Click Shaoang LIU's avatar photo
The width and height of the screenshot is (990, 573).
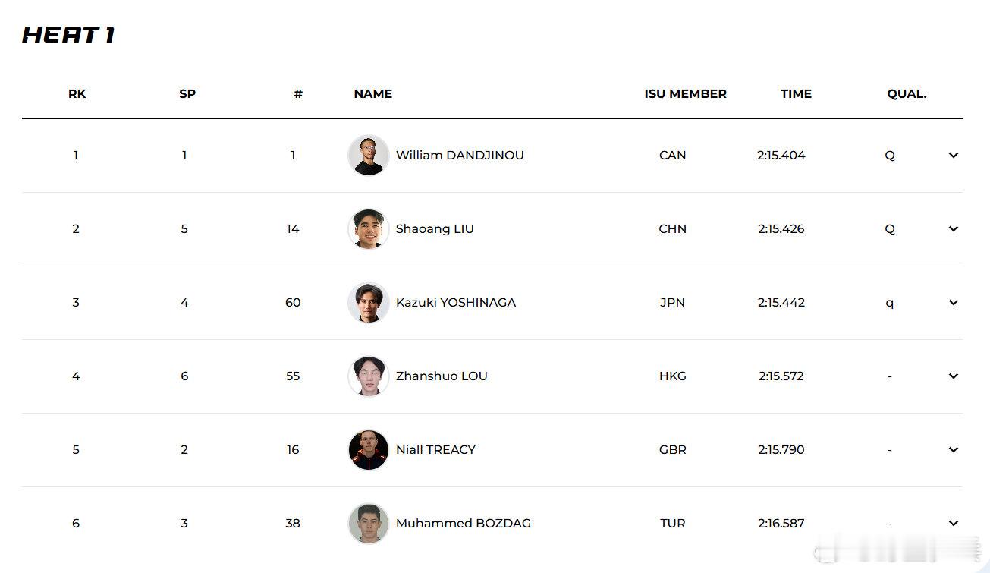tap(369, 229)
